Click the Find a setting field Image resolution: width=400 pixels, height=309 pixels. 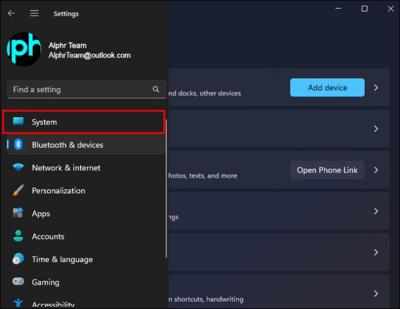87,89
